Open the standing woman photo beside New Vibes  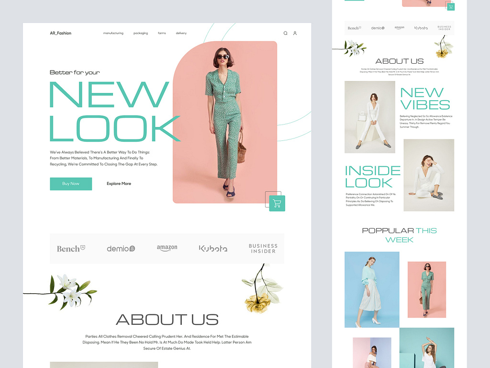pos(370,117)
